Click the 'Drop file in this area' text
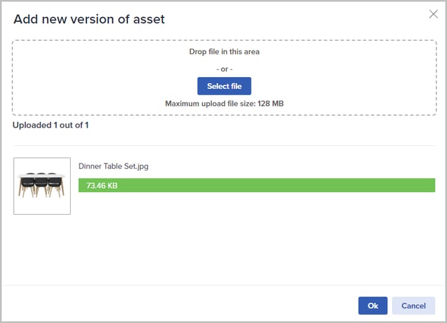 (x=224, y=52)
